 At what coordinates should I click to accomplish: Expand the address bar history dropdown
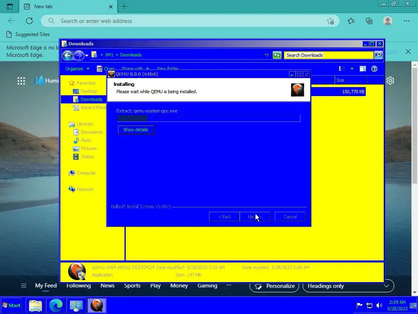coord(267,55)
